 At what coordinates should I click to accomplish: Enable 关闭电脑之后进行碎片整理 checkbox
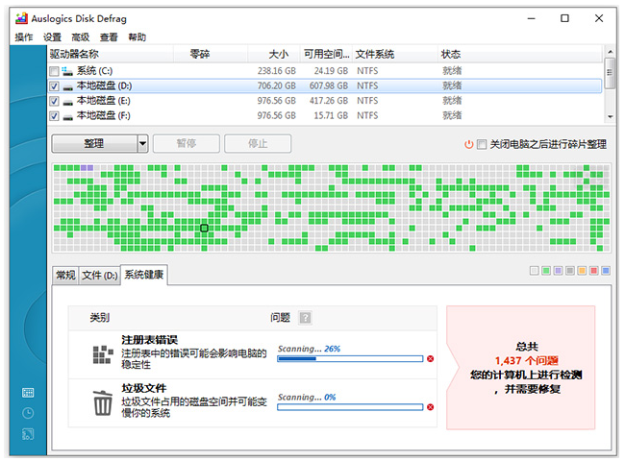tap(482, 144)
